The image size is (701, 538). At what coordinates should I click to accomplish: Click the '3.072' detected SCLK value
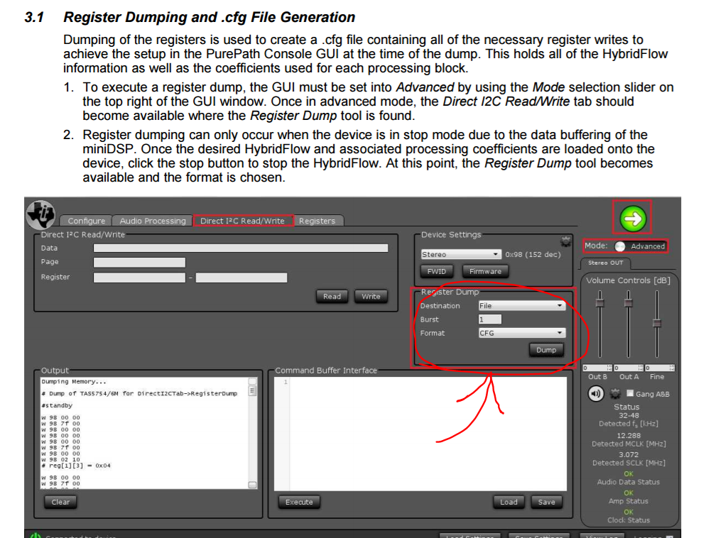tap(629, 454)
